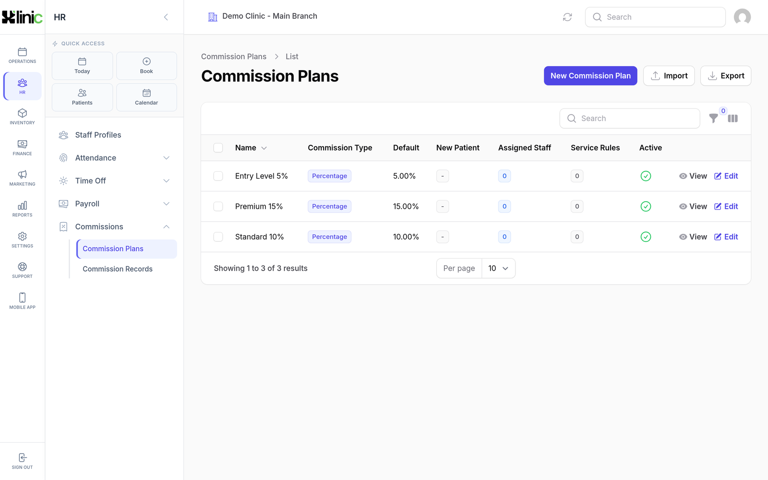This screenshot has width=768, height=480.
Task: Open the Reports module
Action: (x=22, y=209)
